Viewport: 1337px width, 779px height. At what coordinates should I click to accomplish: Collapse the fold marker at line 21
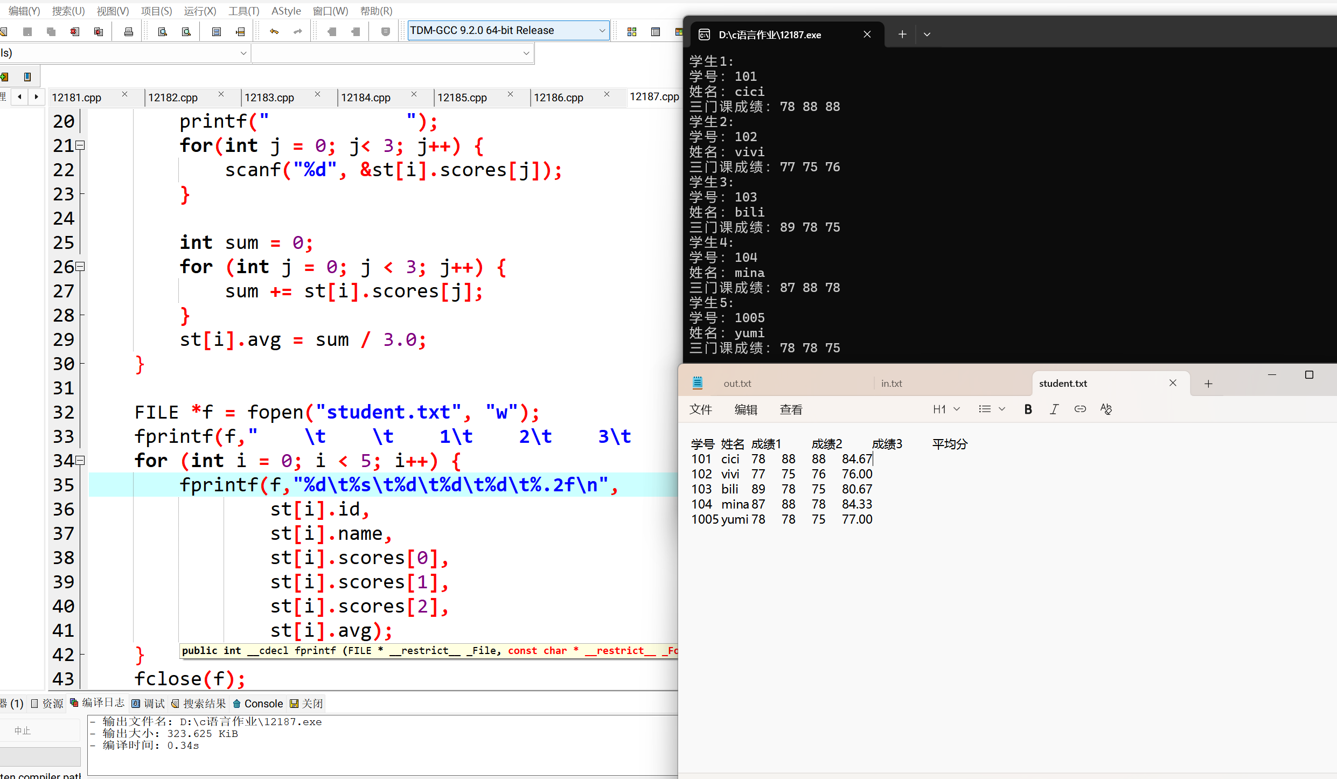pyautogui.click(x=80, y=145)
